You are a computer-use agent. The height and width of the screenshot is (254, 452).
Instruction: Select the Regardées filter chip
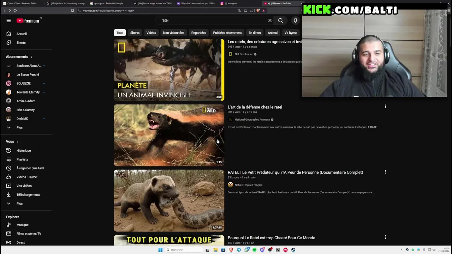tap(199, 33)
